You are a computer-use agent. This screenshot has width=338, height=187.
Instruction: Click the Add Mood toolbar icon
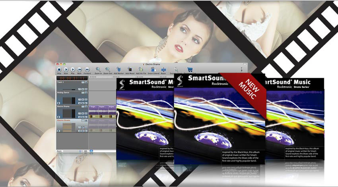click(130, 69)
